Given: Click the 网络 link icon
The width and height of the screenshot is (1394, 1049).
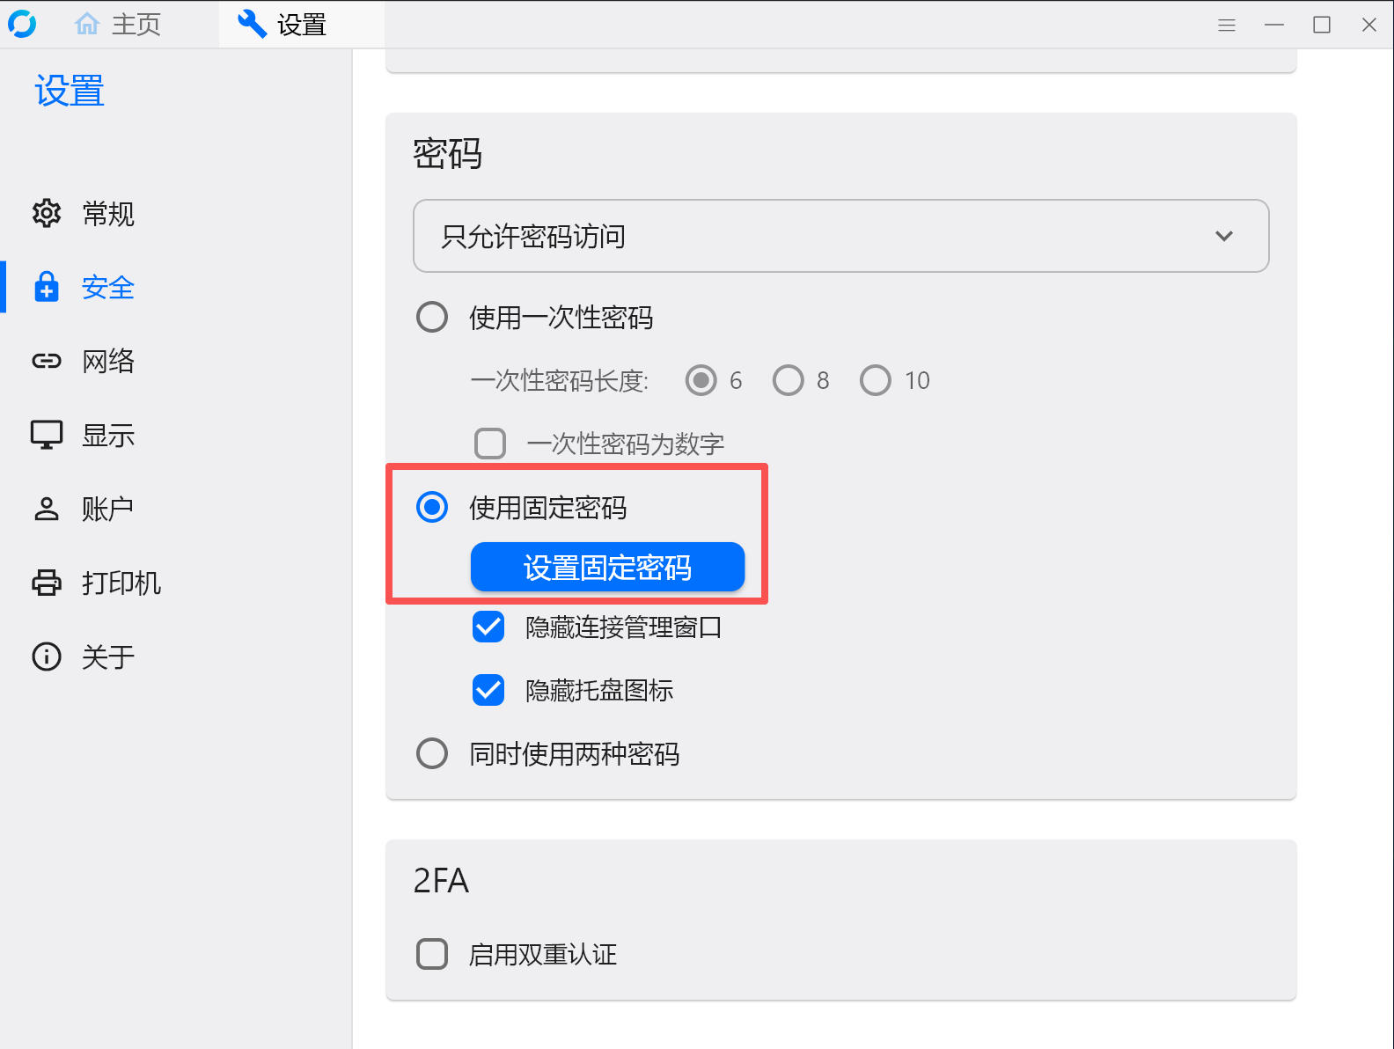Looking at the screenshot, I should [46, 360].
